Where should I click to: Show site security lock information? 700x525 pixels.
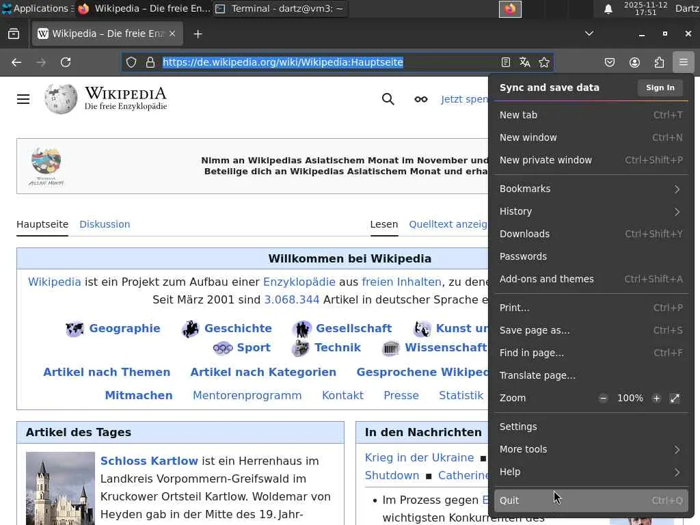pos(150,62)
